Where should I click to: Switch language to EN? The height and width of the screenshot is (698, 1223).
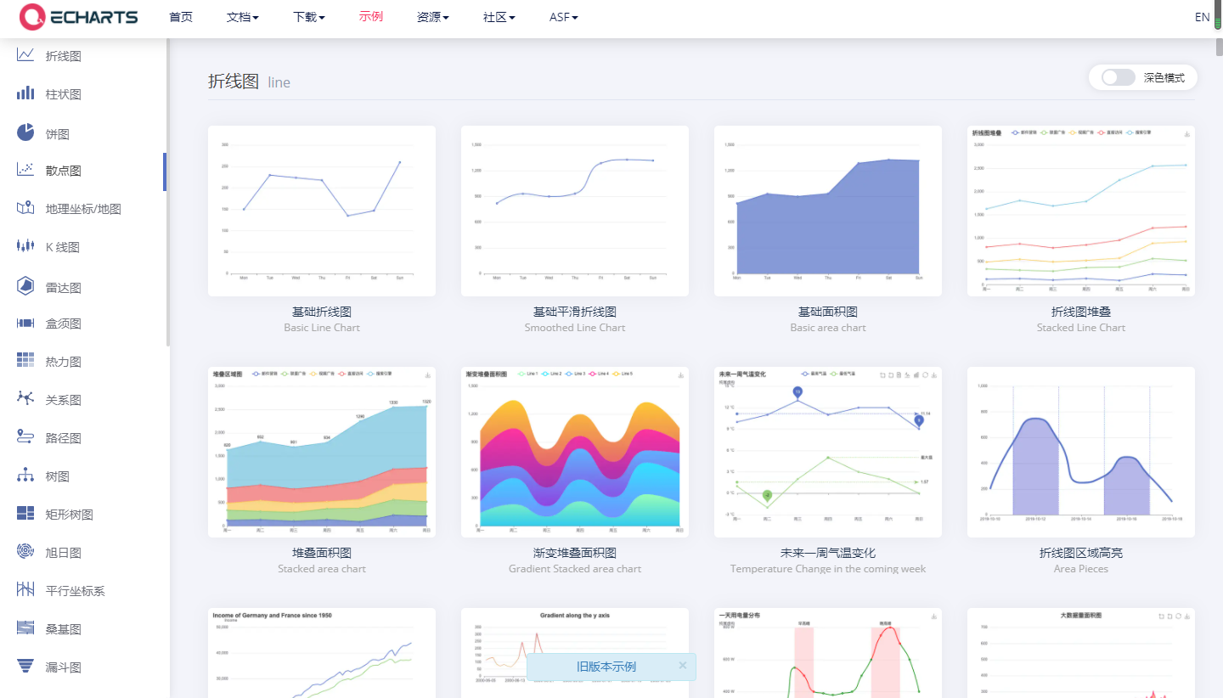pyautogui.click(x=1202, y=17)
